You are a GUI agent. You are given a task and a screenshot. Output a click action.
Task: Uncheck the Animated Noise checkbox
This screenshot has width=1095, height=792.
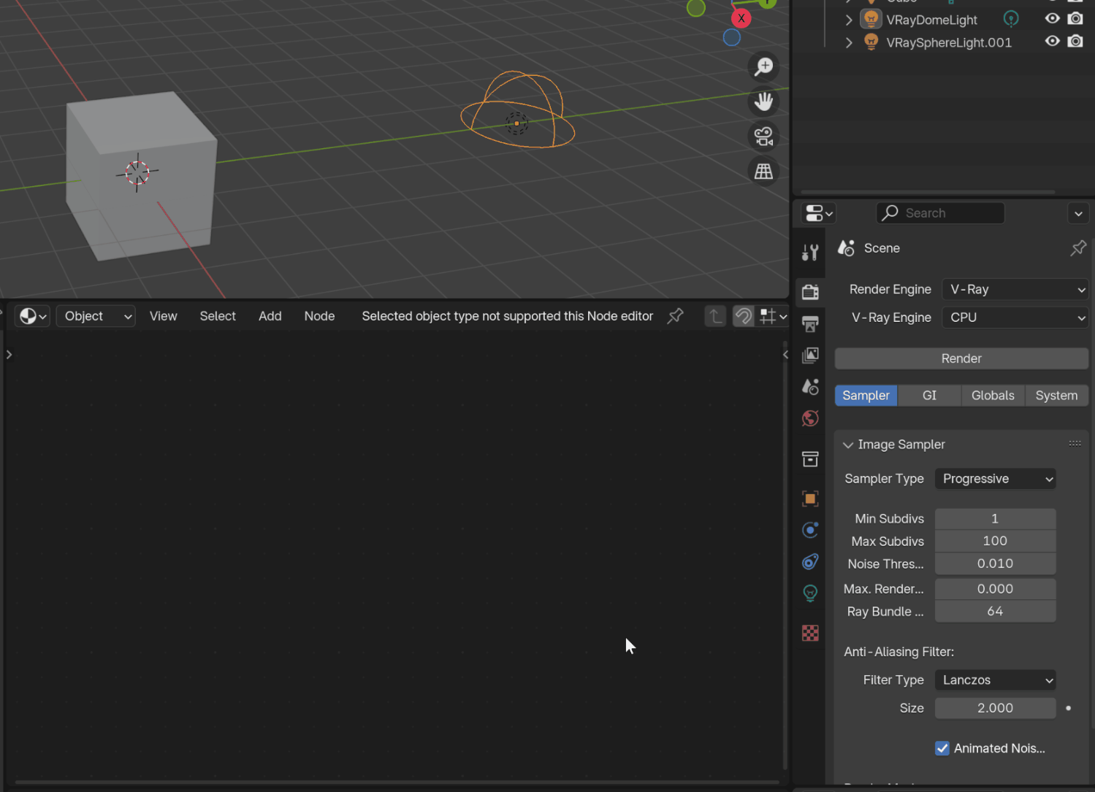pyautogui.click(x=942, y=748)
